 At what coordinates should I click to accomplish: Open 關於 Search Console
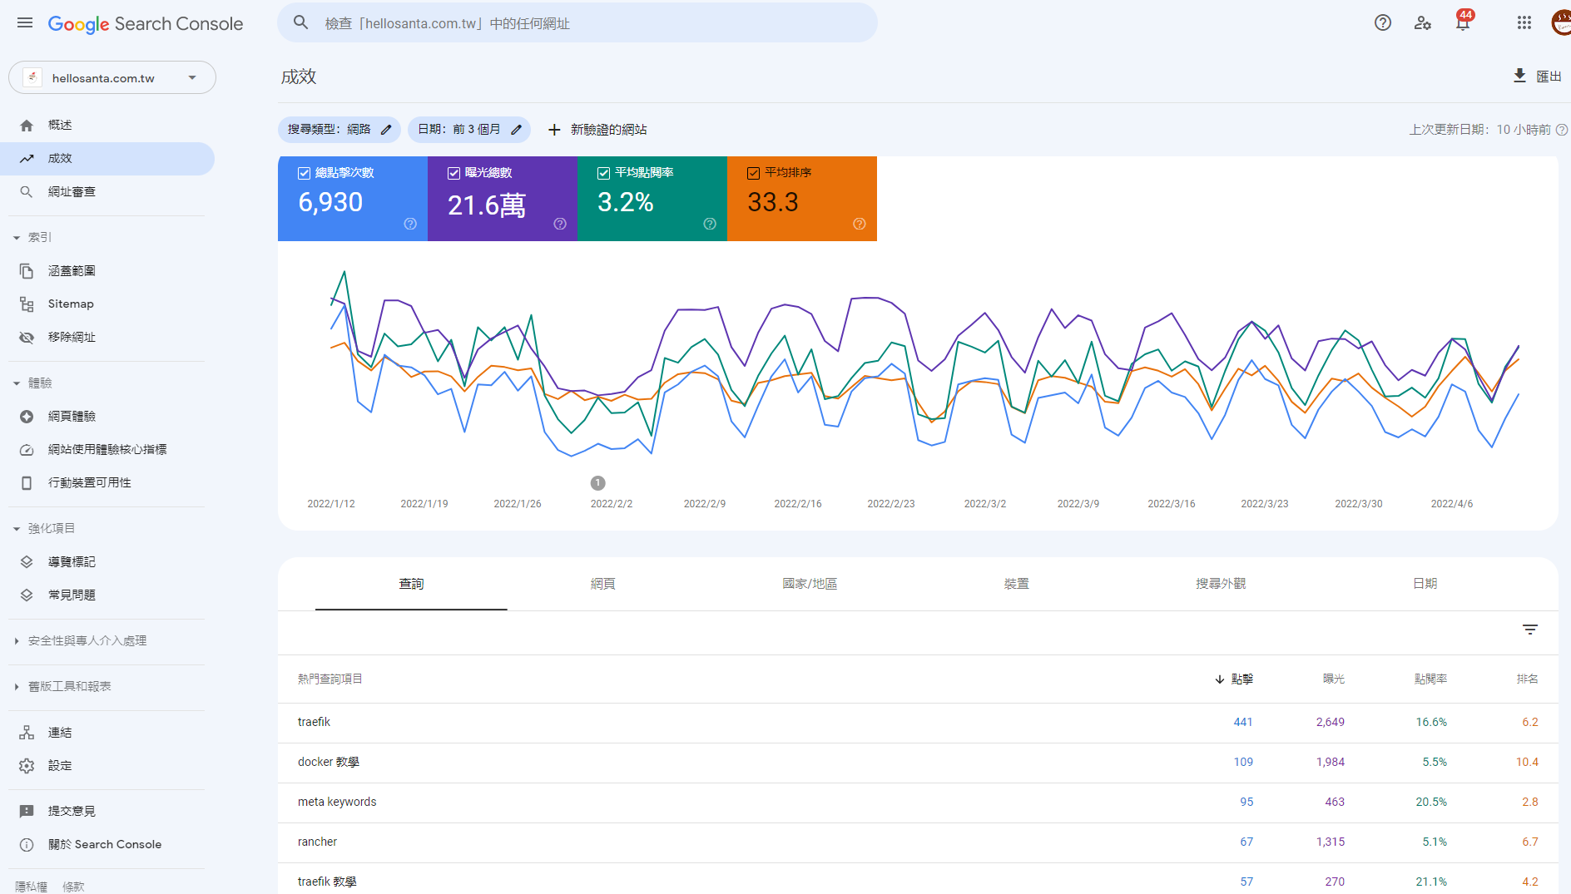coord(107,845)
